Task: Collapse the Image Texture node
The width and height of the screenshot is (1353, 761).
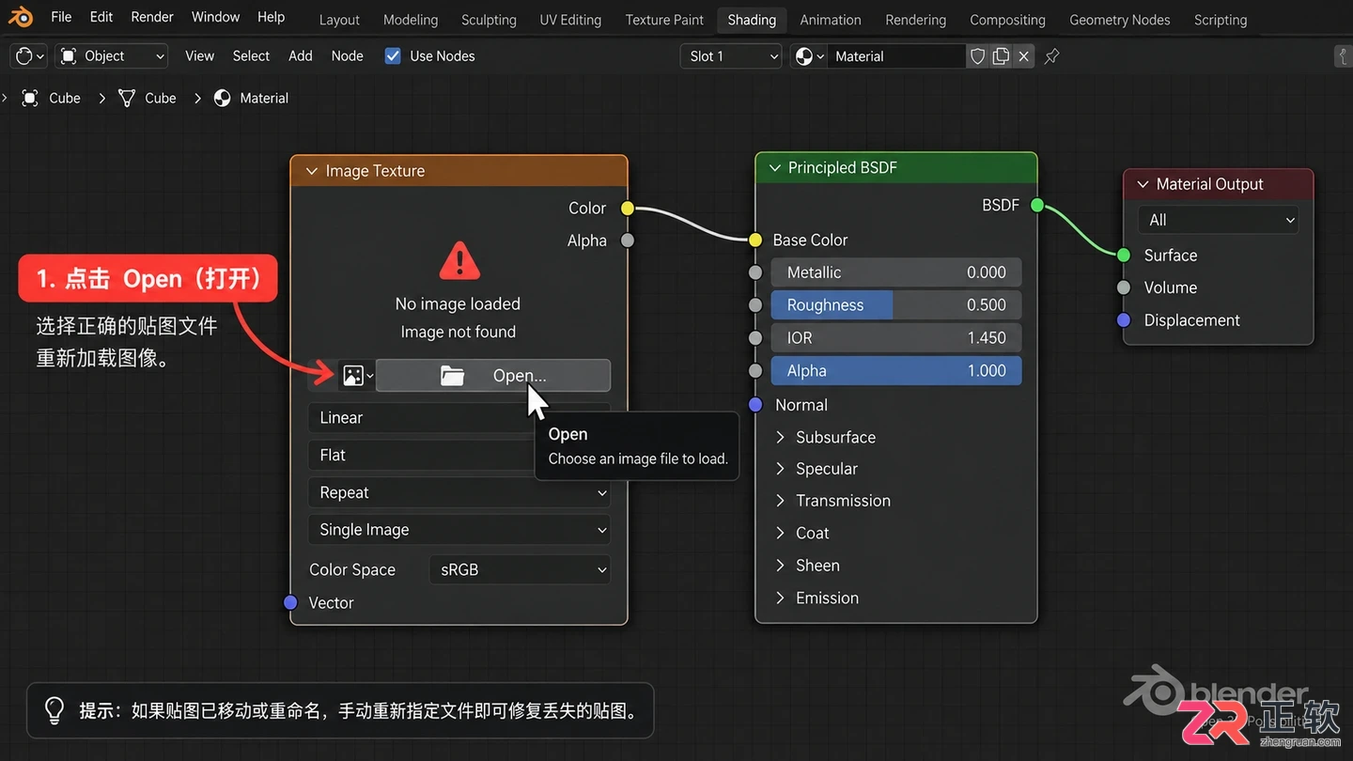Action: [x=311, y=171]
